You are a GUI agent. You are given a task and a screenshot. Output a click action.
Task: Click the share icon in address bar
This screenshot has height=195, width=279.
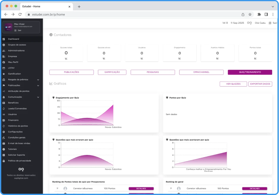pos(243,14)
